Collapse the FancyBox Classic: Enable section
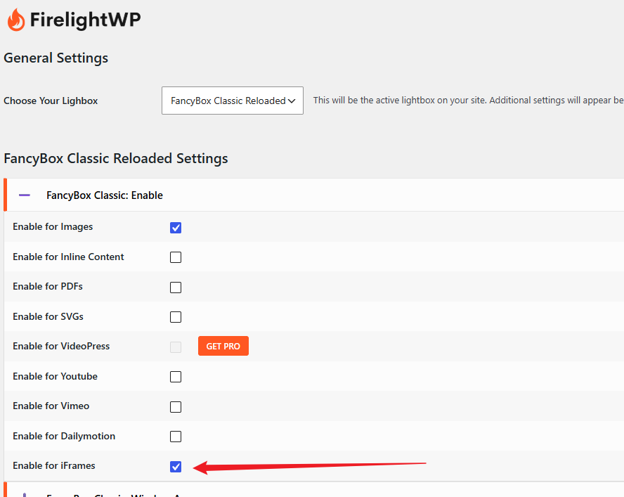Image resolution: width=624 pixels, height=497 pixels. pyautogui.click(x=25, y=195)
